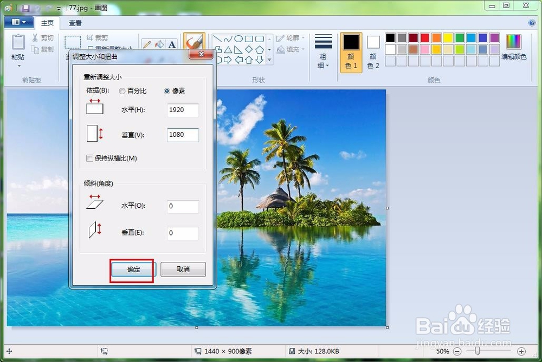Pick the Text tool marked with A
Image resolution: width=542 pixels, height=362 pixels.
point(172,44)
